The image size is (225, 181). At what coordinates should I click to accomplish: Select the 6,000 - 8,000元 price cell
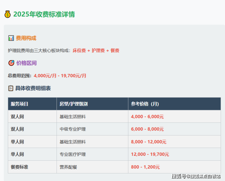(147, 129)
